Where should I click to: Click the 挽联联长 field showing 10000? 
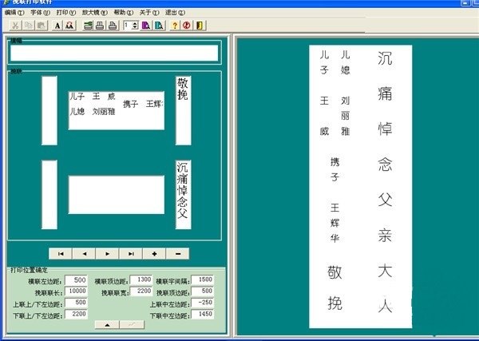click(x=76, y=291)
